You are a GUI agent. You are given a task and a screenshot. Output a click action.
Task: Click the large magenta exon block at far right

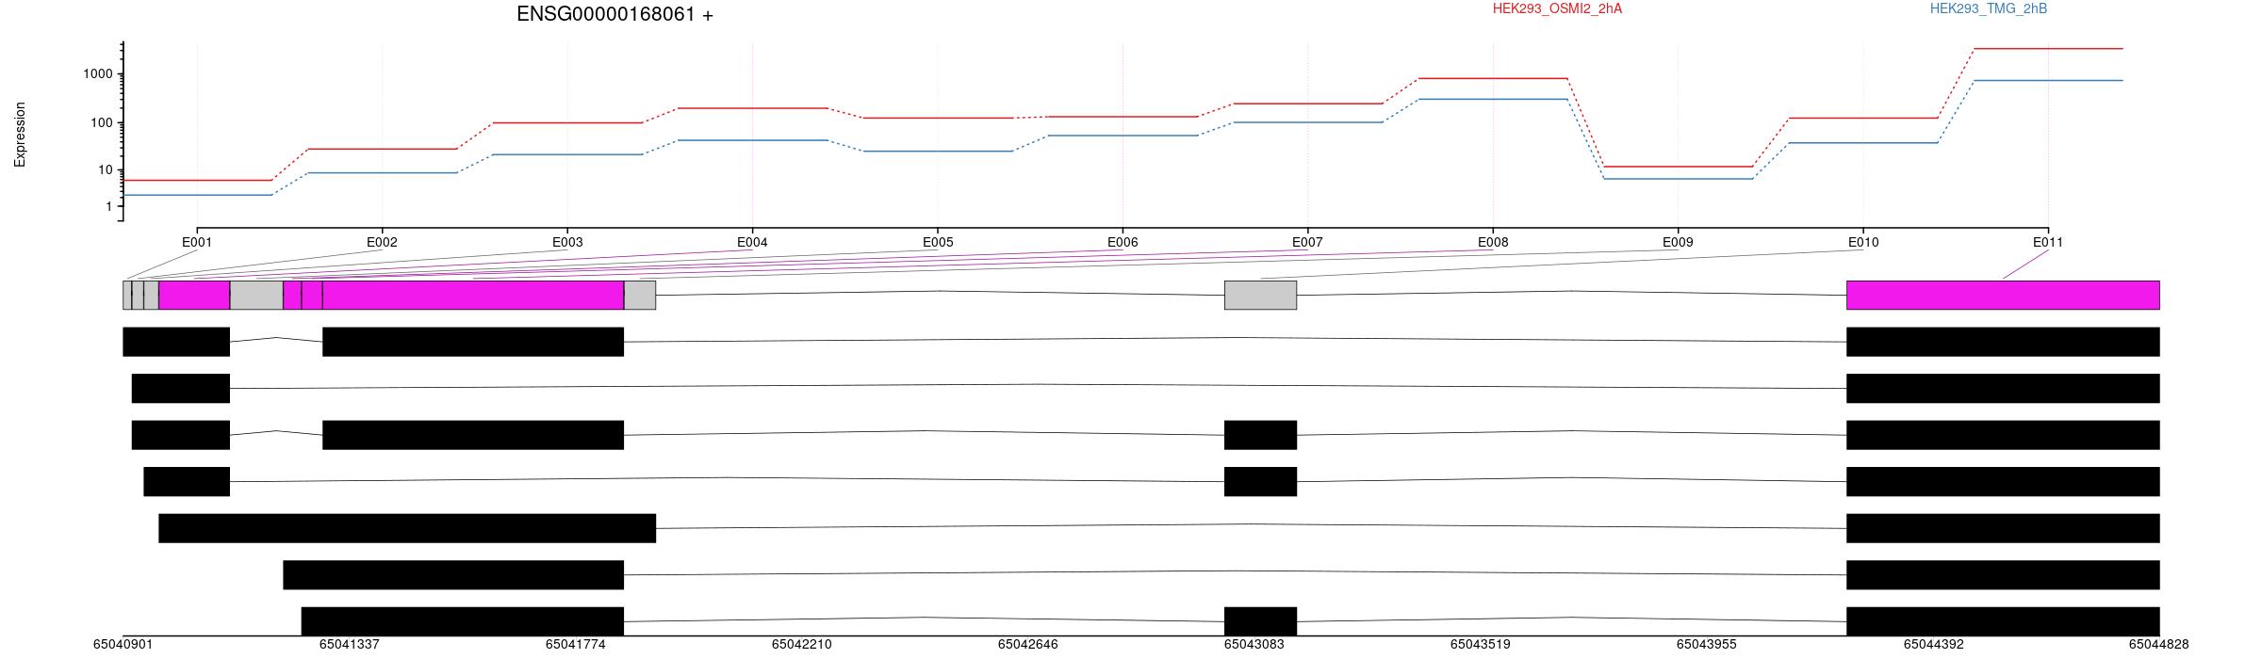[x=2003, y=295]
